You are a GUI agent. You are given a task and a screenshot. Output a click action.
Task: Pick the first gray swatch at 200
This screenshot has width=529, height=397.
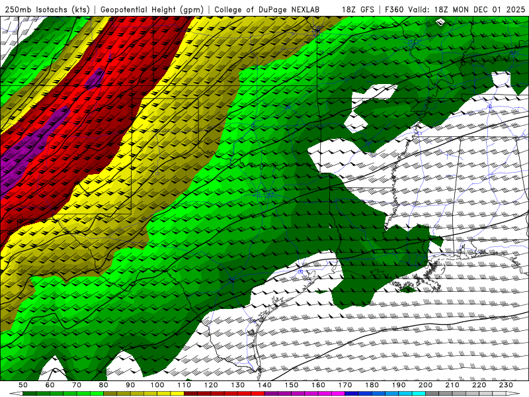coord(432,393)
